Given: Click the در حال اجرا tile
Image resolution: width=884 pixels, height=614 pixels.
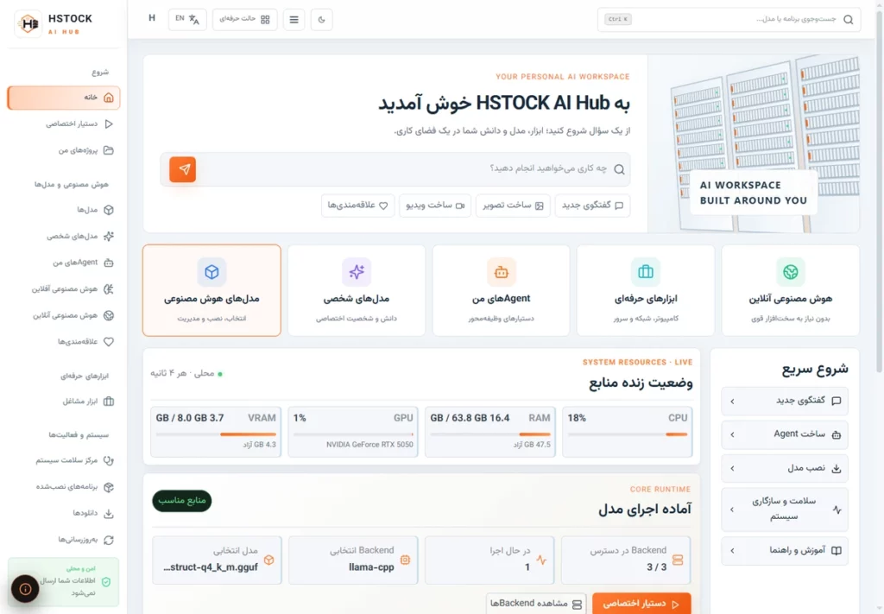Looking at the screenshot, I should (489, 560).
